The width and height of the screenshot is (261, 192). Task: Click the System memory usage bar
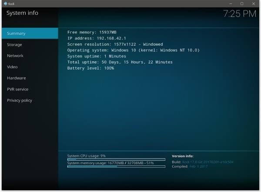pyautogui.click(x=116, y=166)
